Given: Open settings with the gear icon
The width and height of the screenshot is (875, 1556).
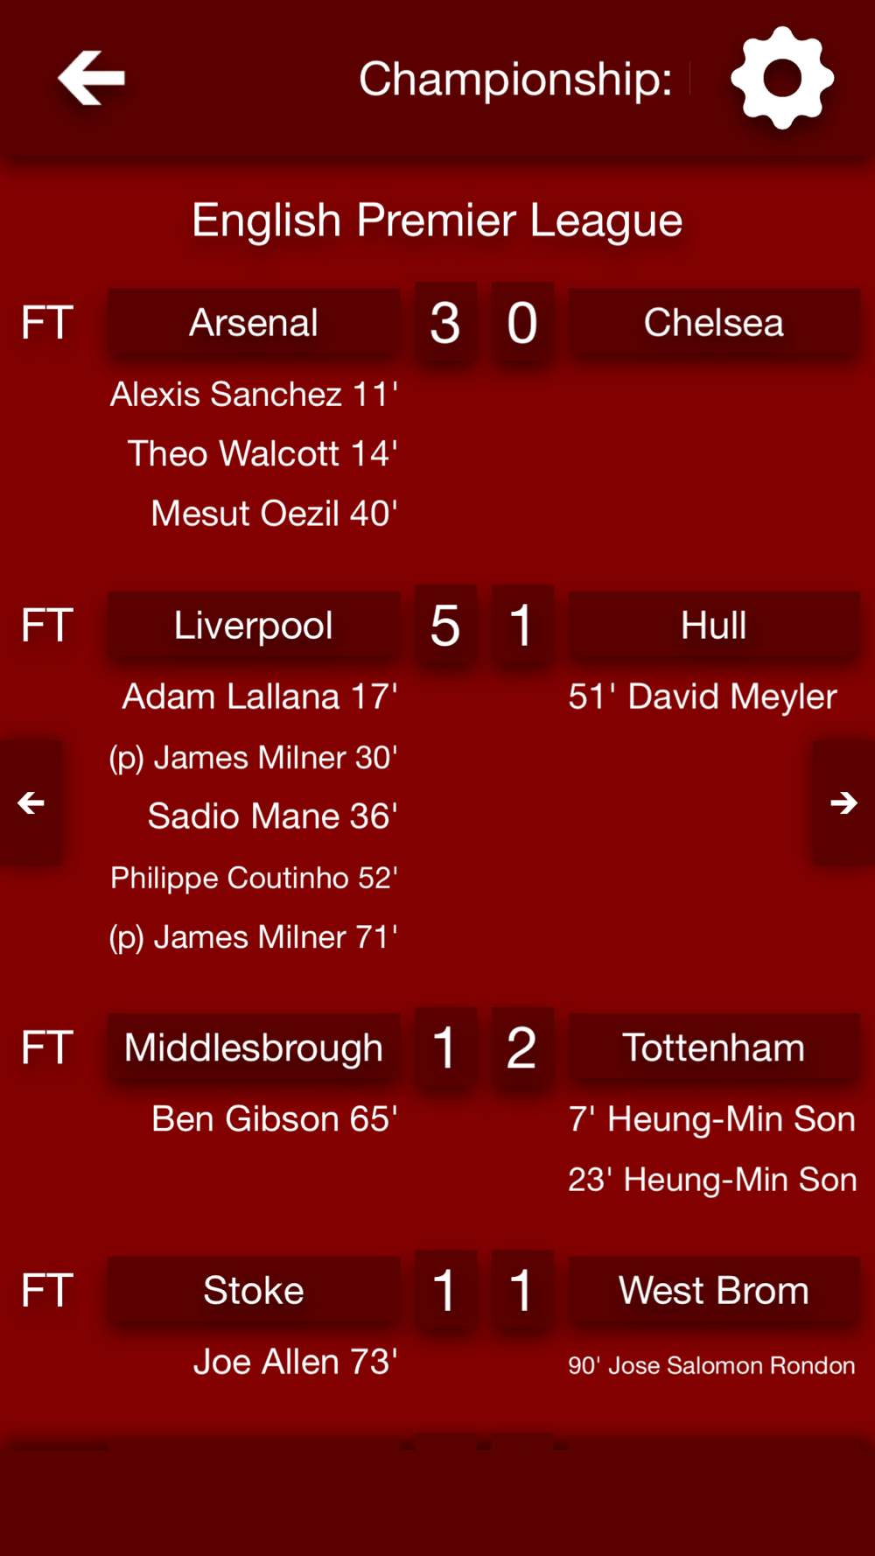Looking at the screenshot, I should [x=781, y=78].
